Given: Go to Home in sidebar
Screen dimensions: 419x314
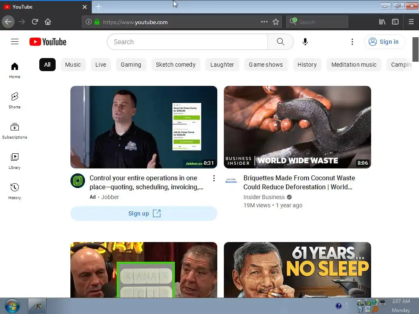Looking at the screenshot, I should (15, 70).
